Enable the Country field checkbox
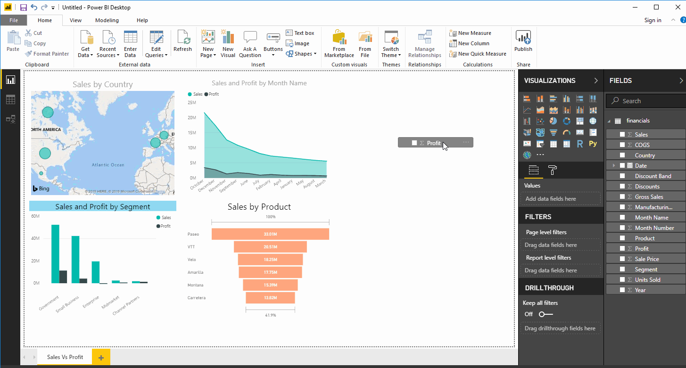The height and width of the screenshot is (368, 686). pyautogui.click(x=622, y=155)
